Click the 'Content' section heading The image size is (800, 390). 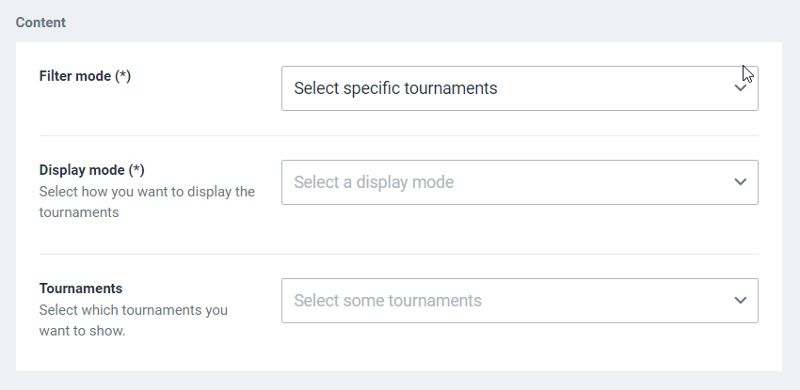coord(40,22)
